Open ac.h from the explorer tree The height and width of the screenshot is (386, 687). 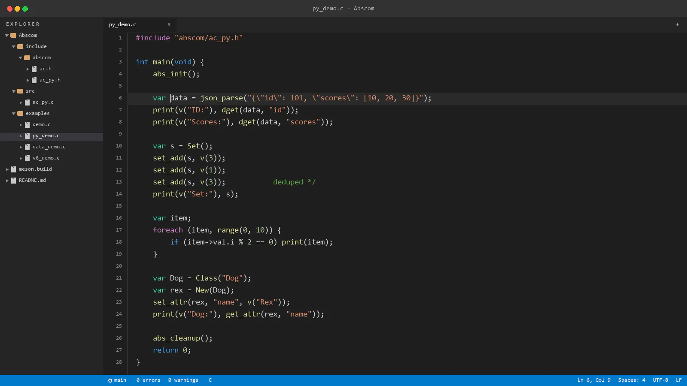point(46,69)
